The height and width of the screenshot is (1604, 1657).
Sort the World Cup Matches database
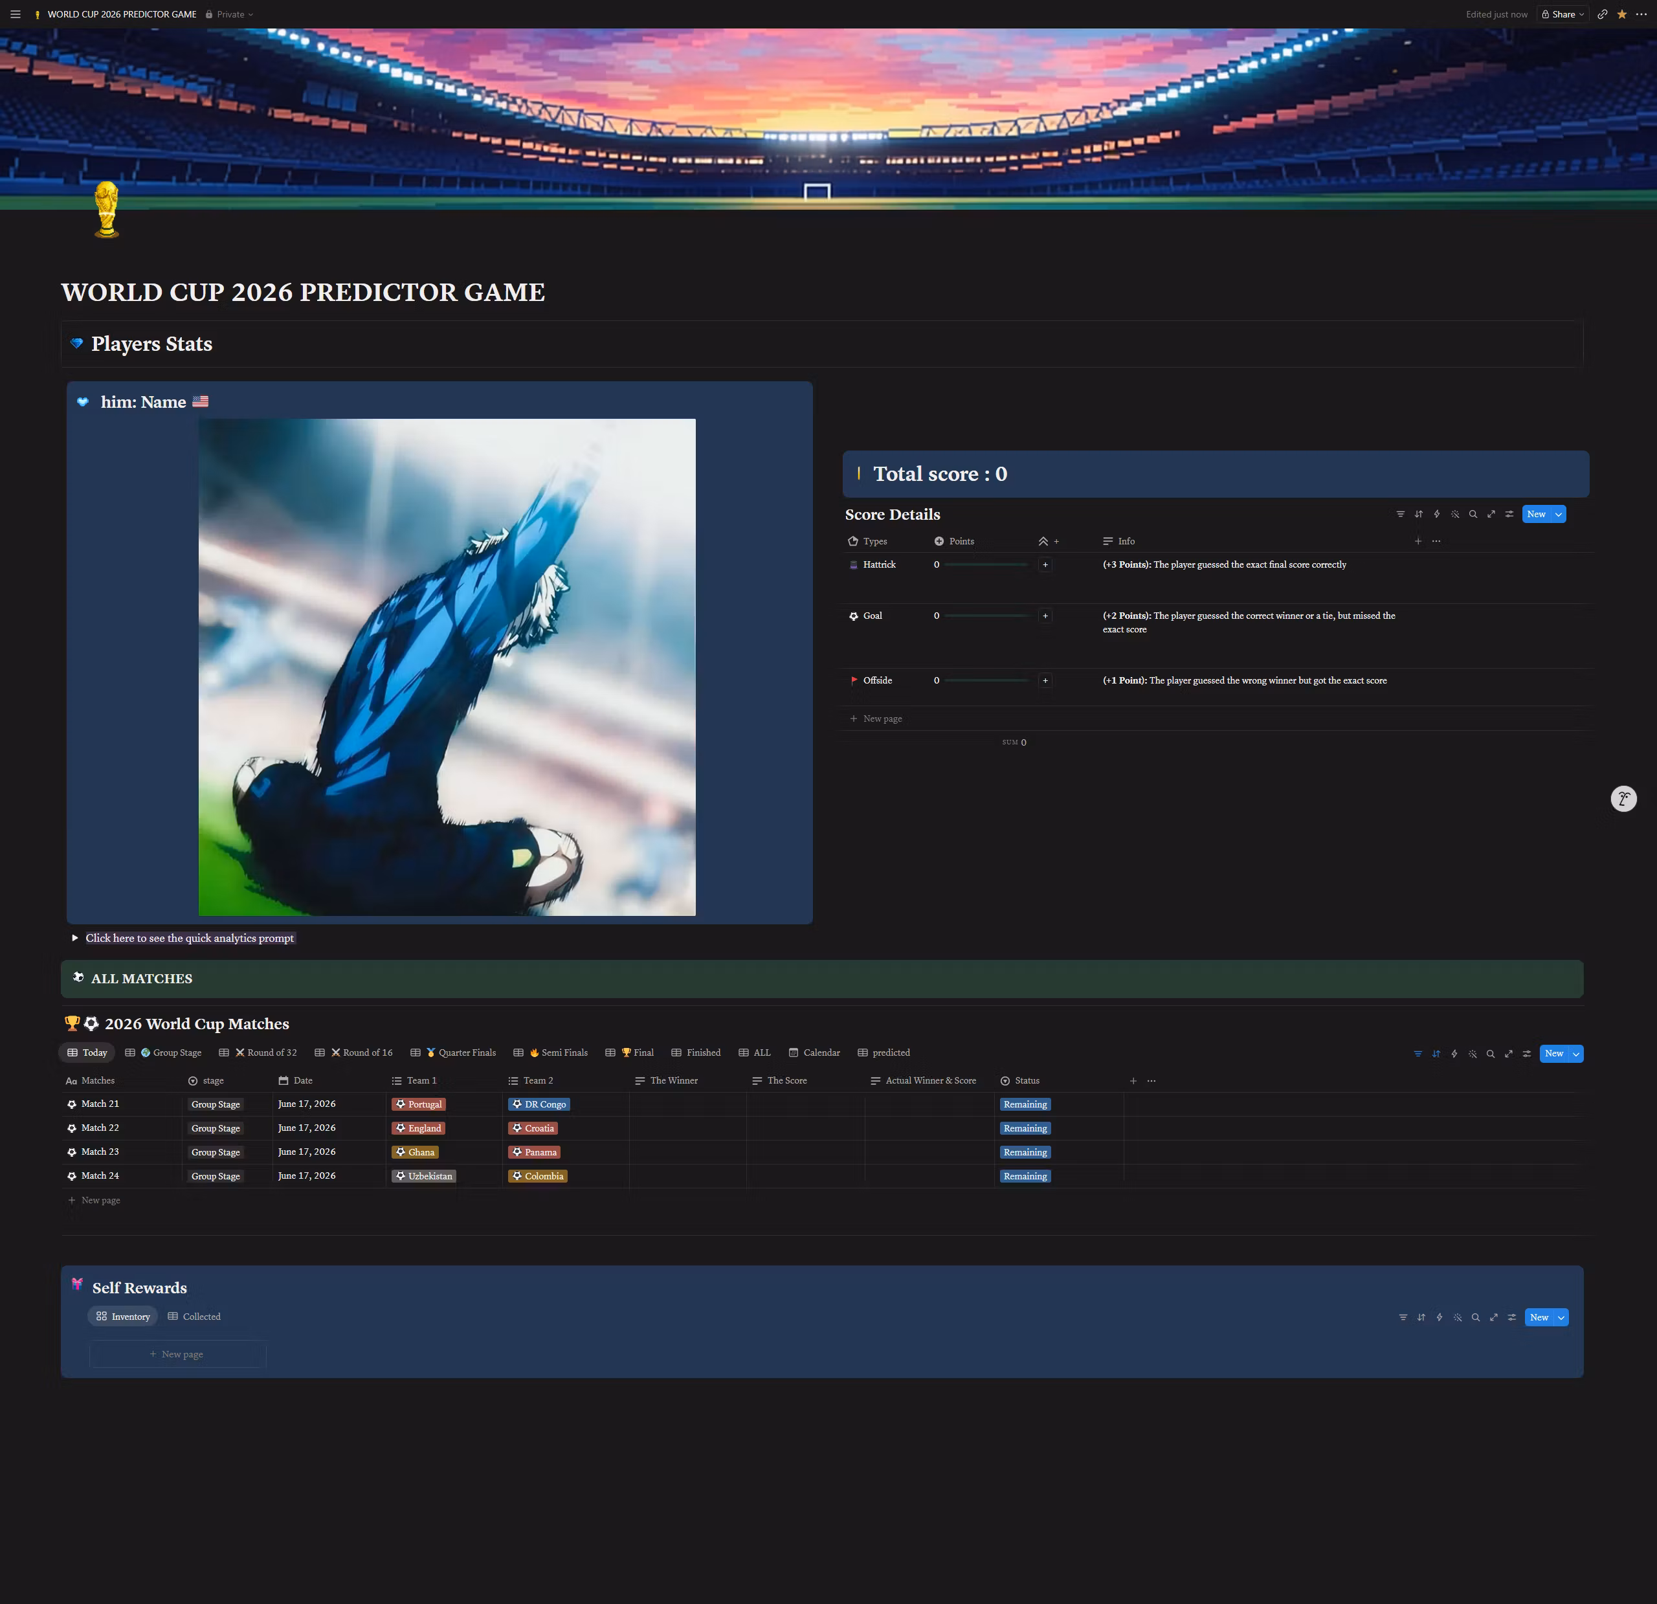click(x=1436, y=1054)
